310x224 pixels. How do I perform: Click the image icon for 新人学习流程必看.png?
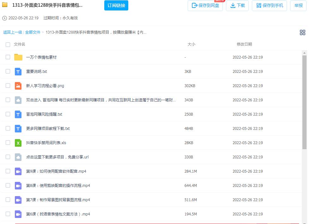pos(18,86)
